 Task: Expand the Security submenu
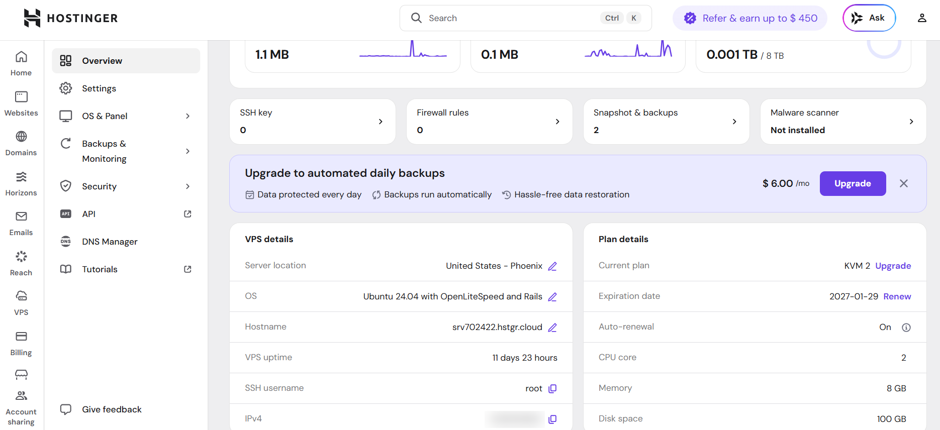187,186
